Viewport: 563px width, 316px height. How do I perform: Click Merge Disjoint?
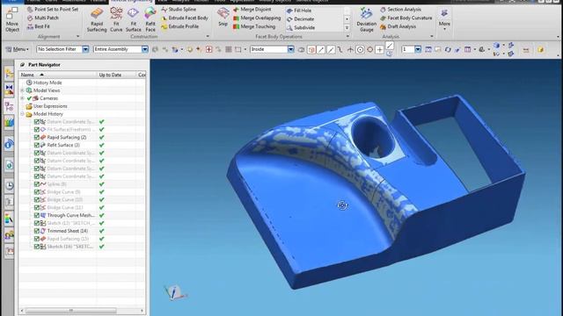click(252, 10)
